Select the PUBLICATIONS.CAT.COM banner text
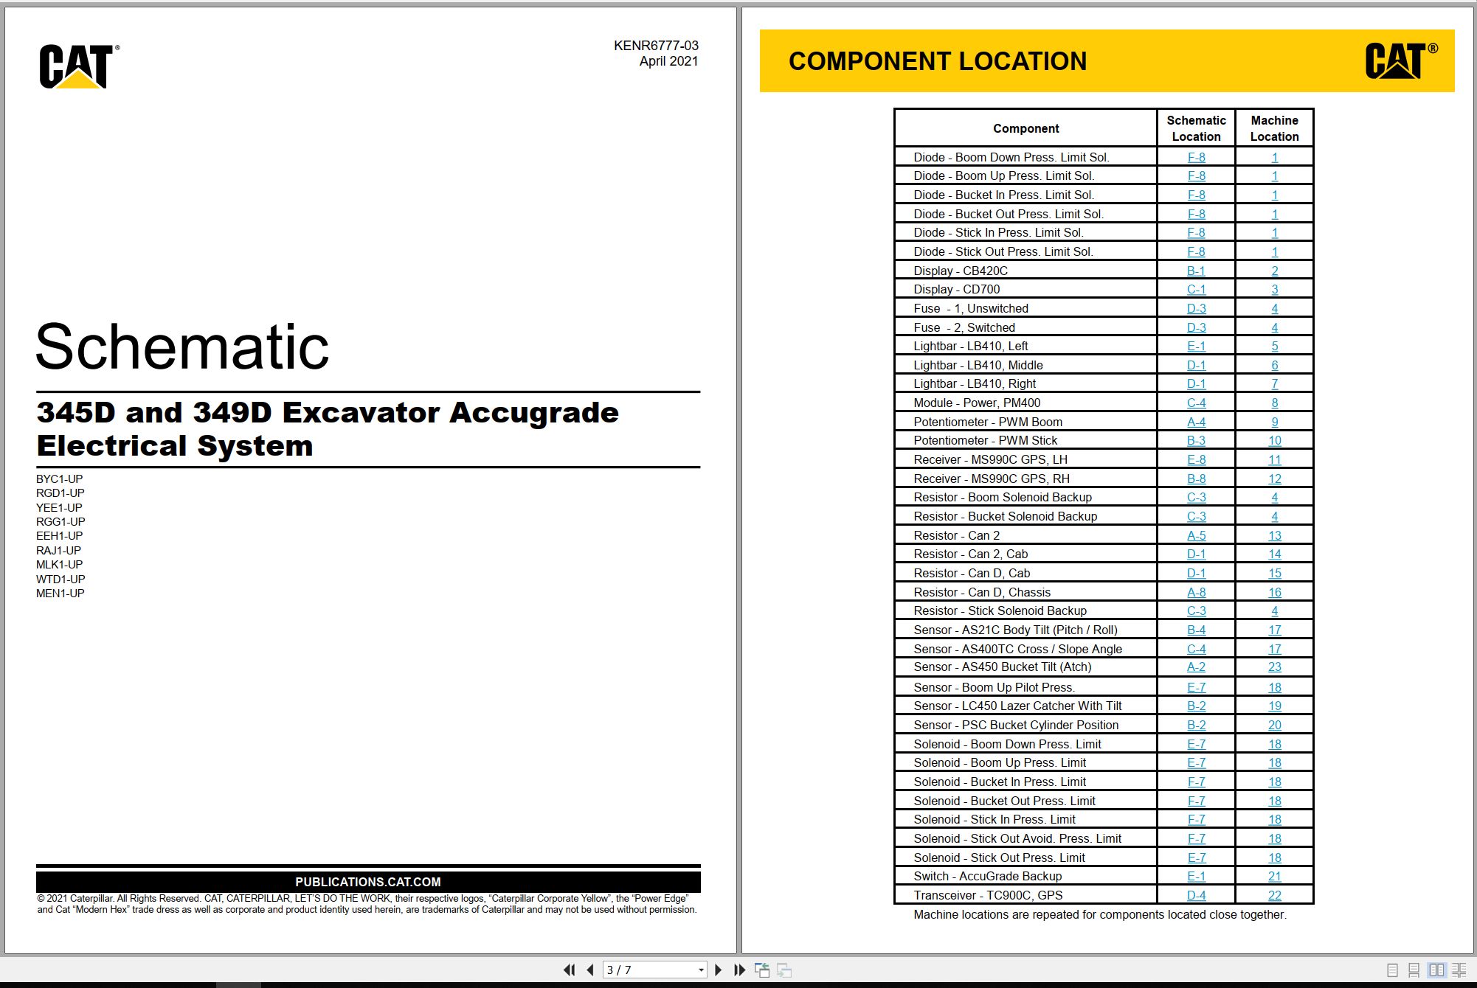The width and height of the screenshot is (1477, 988). tap(368, 882)
